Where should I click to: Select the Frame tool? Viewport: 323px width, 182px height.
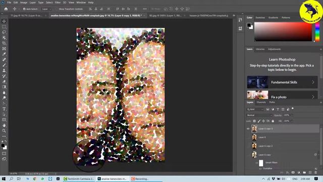[4, 49]
